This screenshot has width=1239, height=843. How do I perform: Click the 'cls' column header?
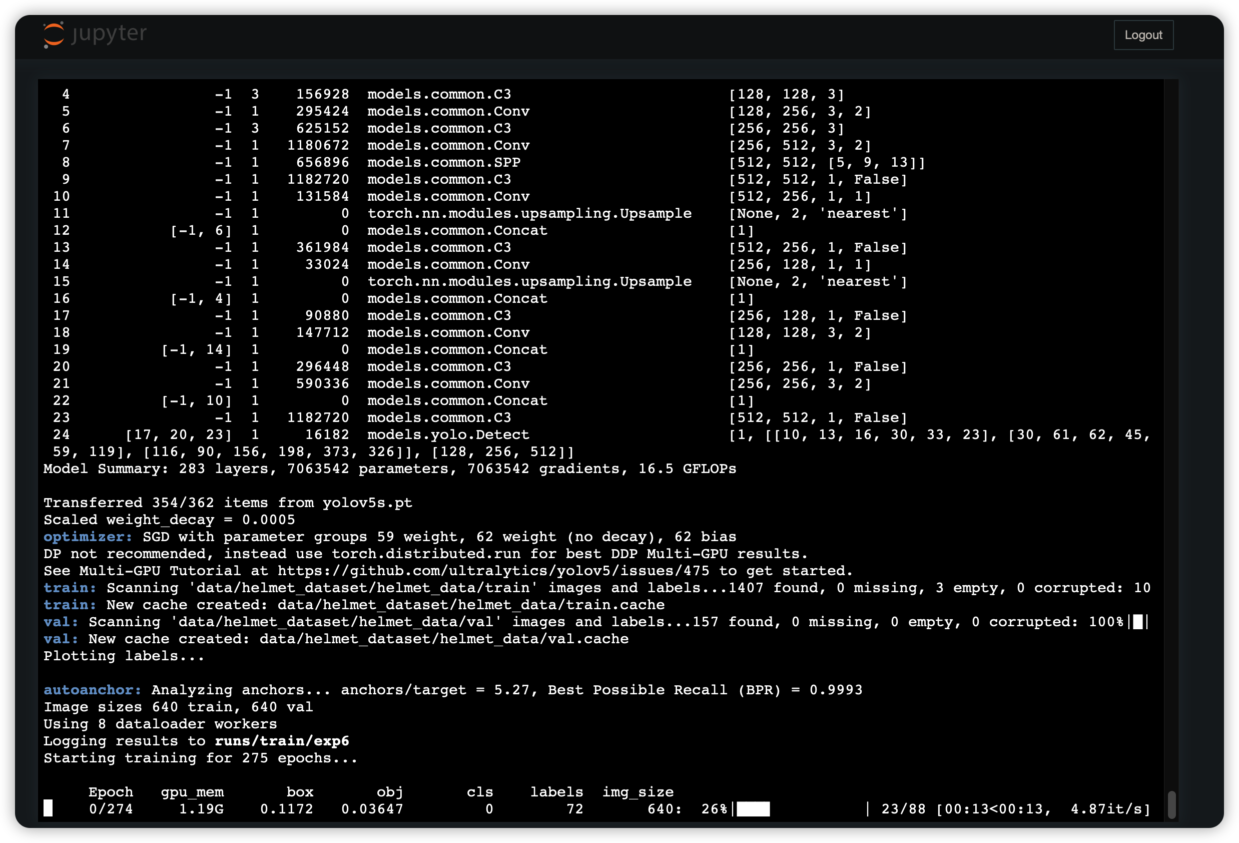480,792
